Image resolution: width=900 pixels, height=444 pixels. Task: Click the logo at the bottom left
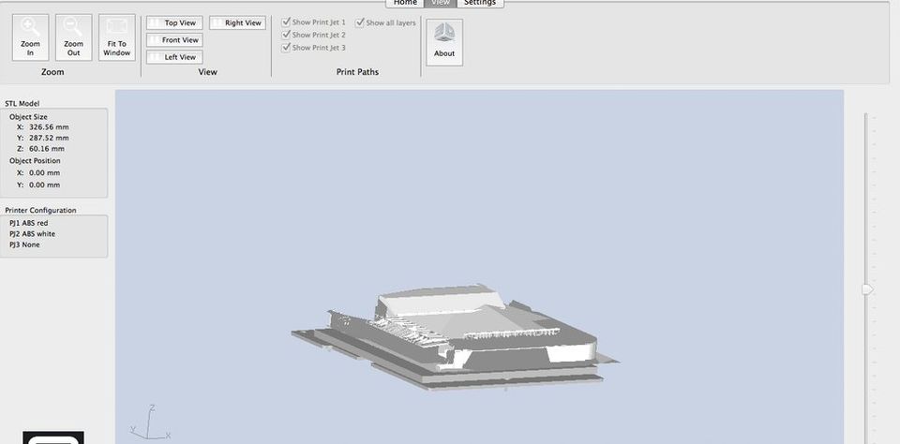[x=53, y=437]
